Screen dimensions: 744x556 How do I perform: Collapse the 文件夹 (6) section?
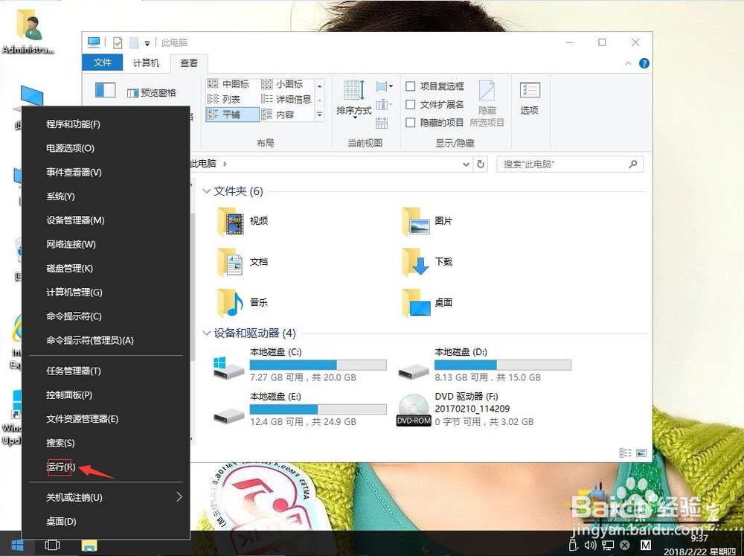206,191
